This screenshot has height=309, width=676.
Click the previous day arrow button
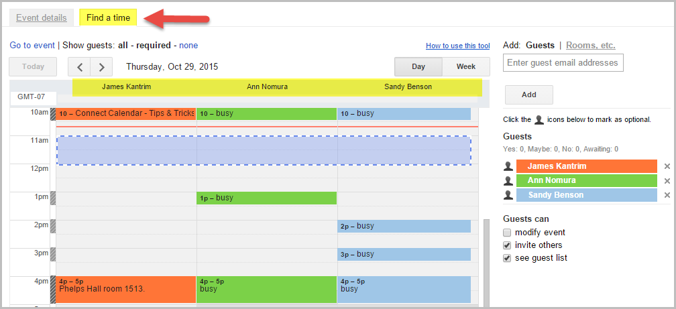point(80,67)
